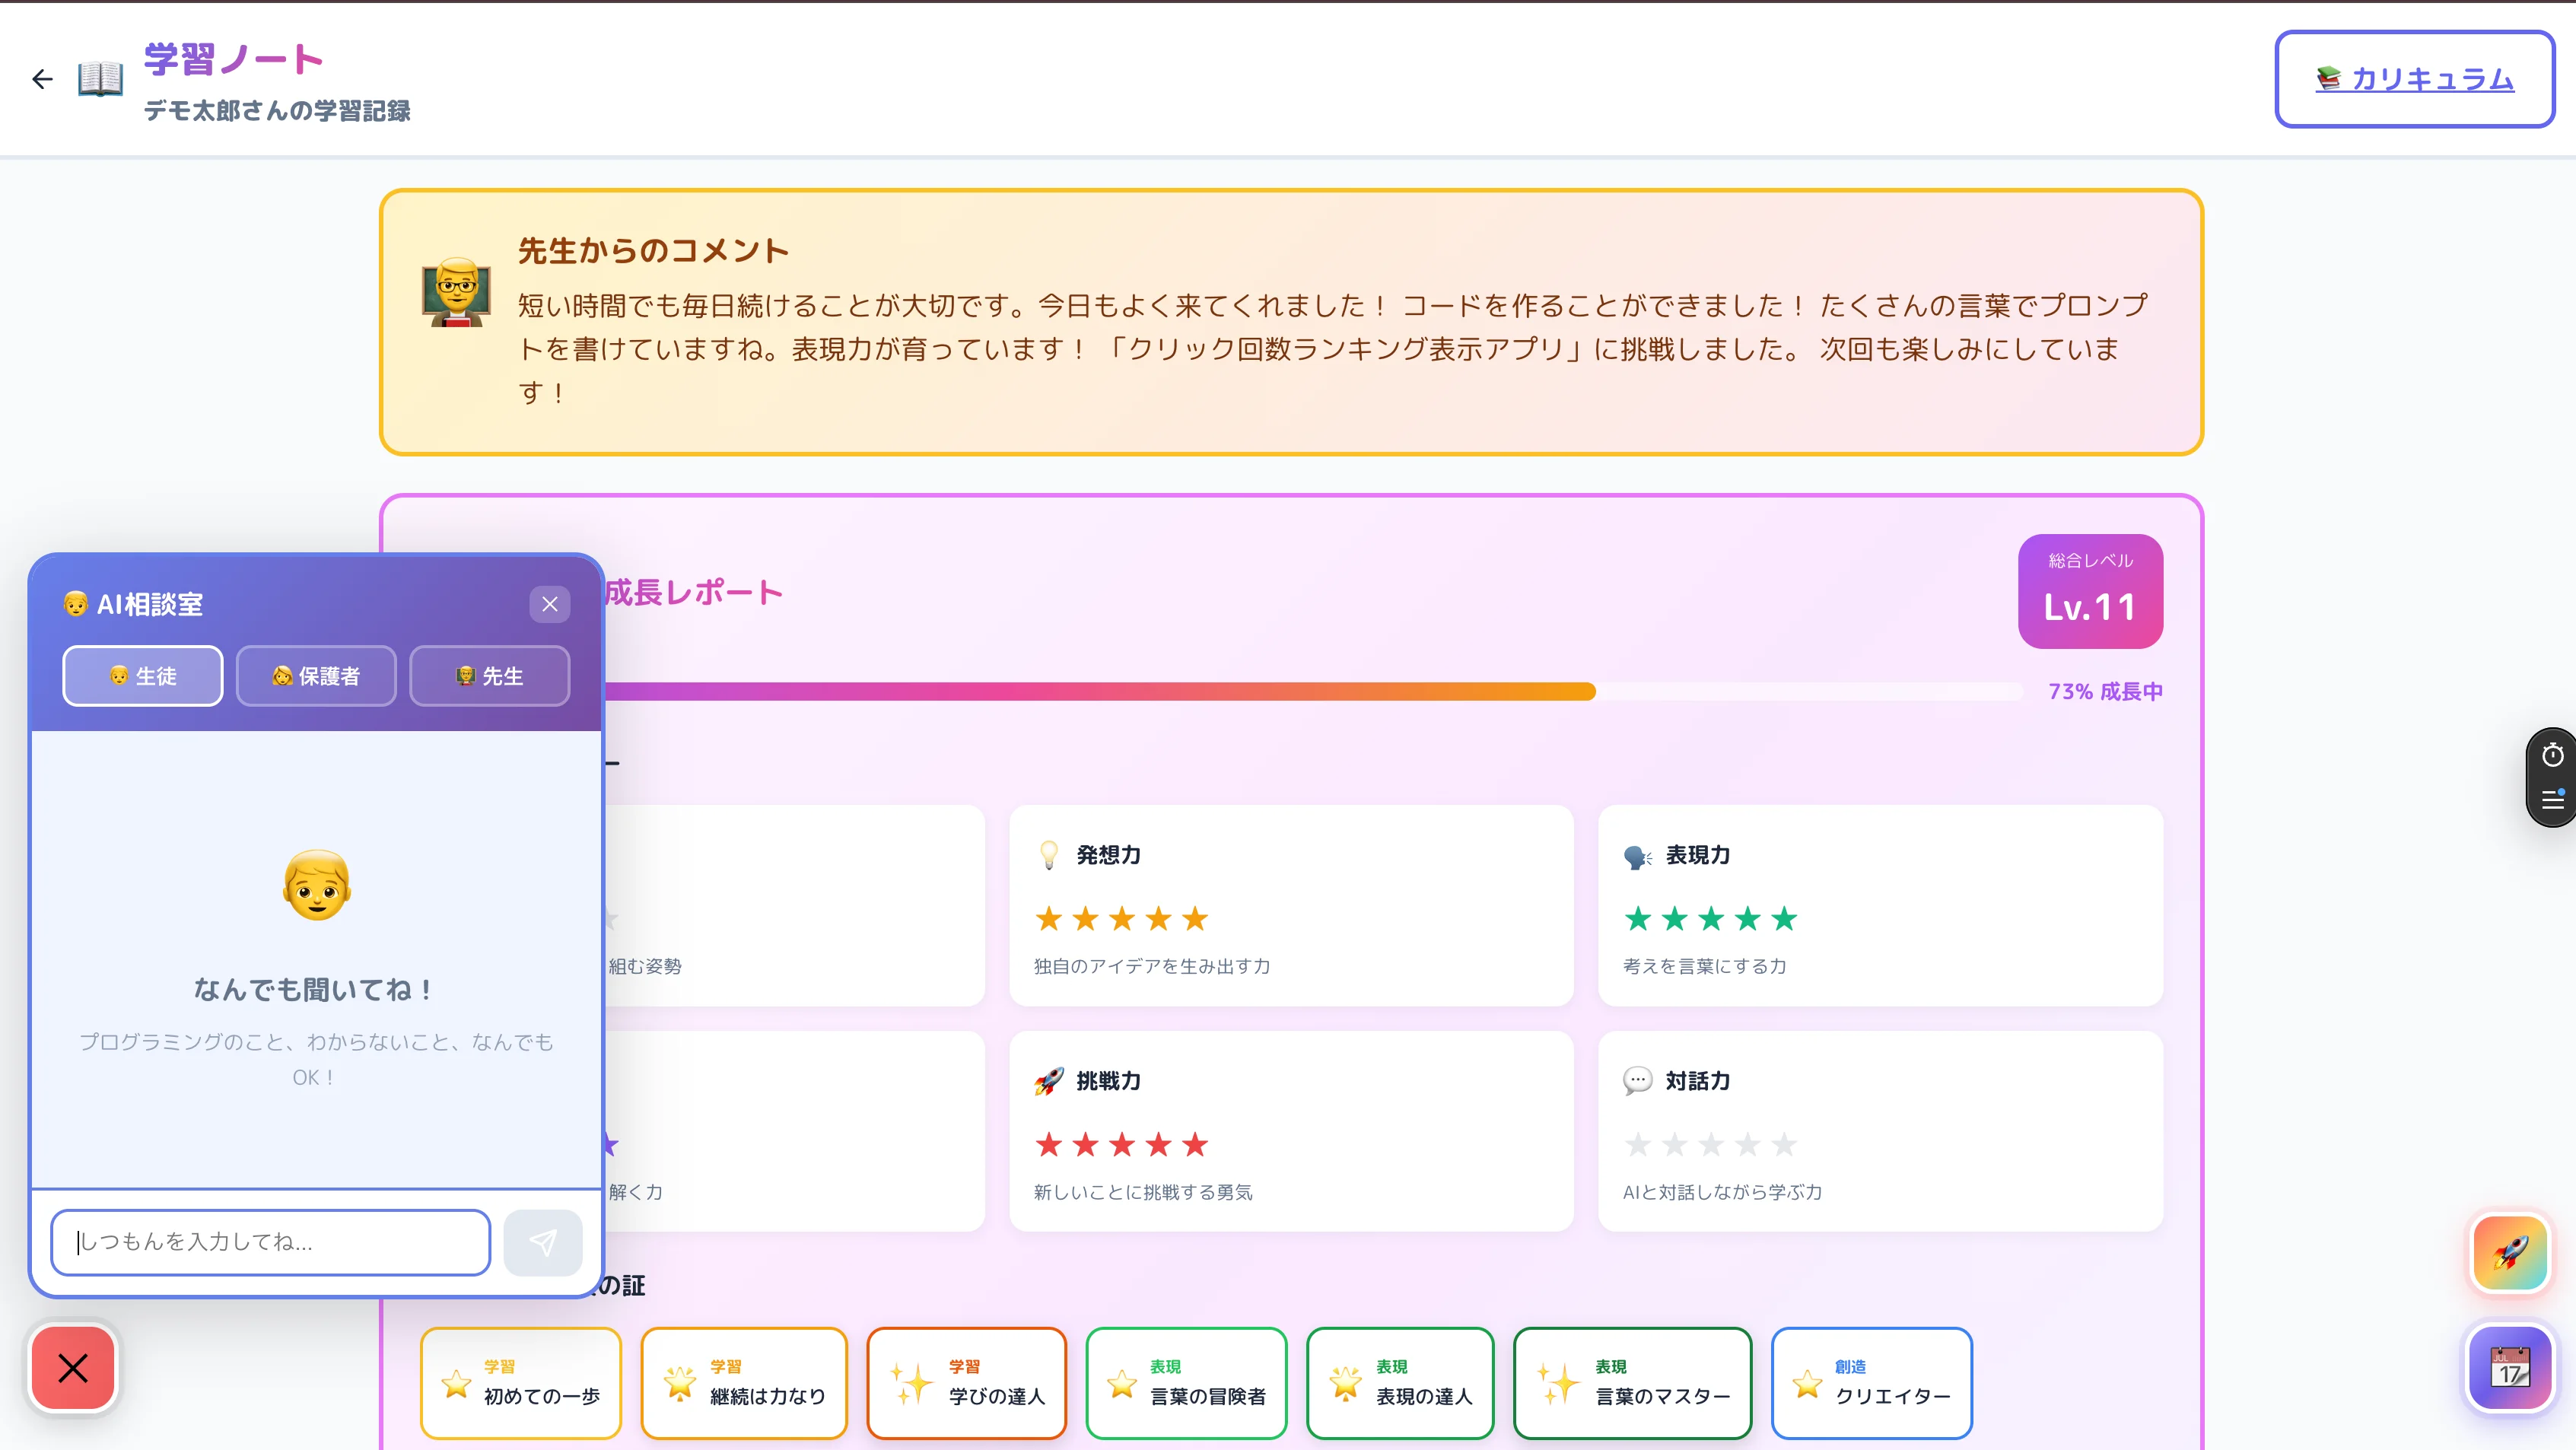This screenshot has height=1450, width=2576.
Task: Click the back arrow next to 学習ノート
Action: pyautogui.click(x=42, y=79)
